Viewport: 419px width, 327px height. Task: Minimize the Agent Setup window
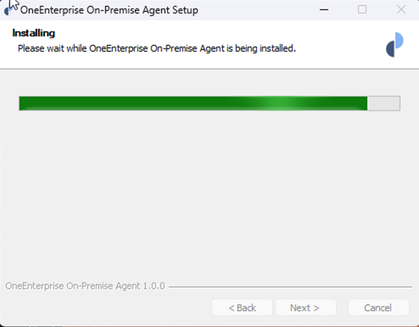click(325, 10)
